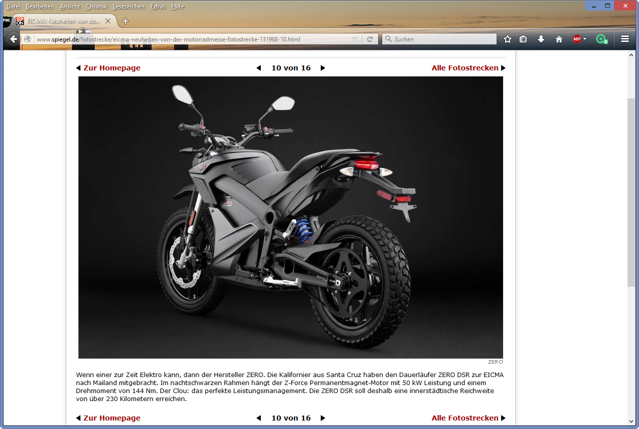The height and width of the screenshot is (429, 639).
Task: Open the Chronik menu
Action: click(96, 6)
